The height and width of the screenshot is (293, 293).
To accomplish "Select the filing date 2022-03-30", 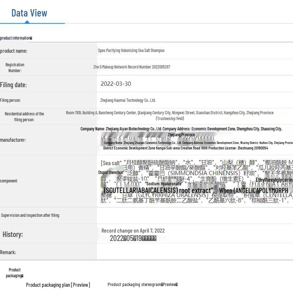I will (116, 84).
